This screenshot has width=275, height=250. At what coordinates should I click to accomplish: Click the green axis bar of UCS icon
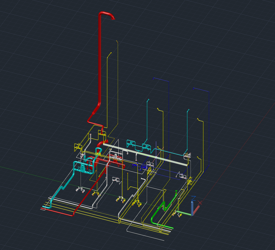pos(184,213)
